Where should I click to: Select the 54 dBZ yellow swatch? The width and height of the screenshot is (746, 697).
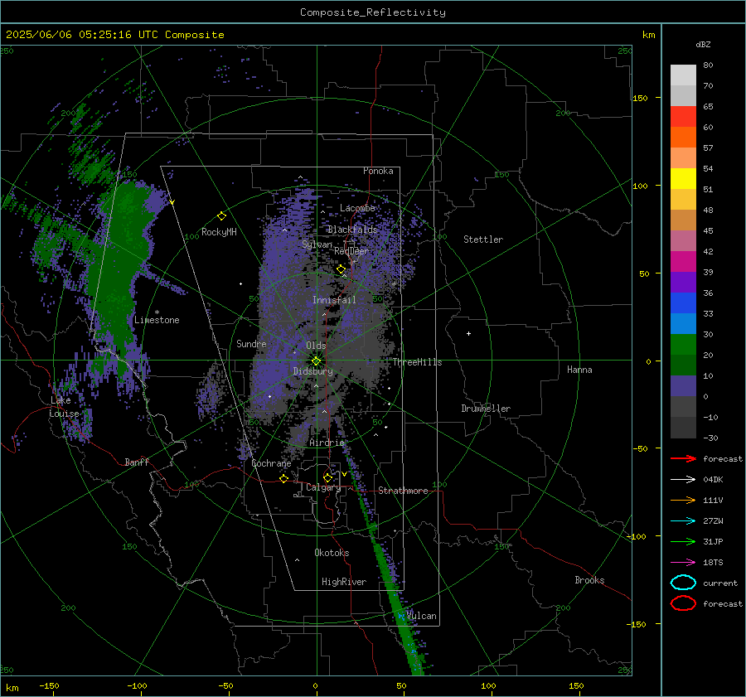pos(683,178)
